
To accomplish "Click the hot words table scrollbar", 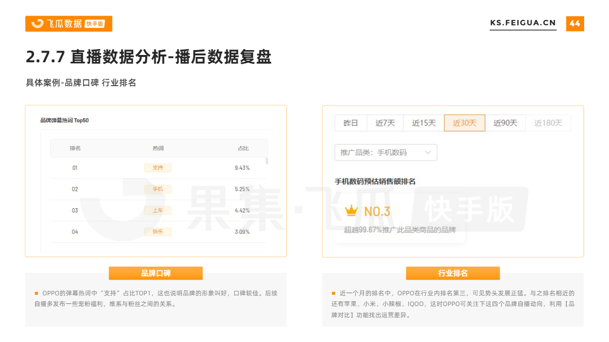I will pos(266,161).
